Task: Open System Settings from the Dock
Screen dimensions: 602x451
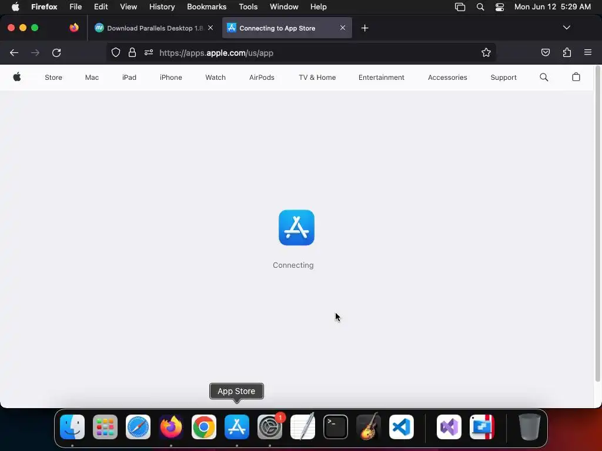Action: (269, 427)
